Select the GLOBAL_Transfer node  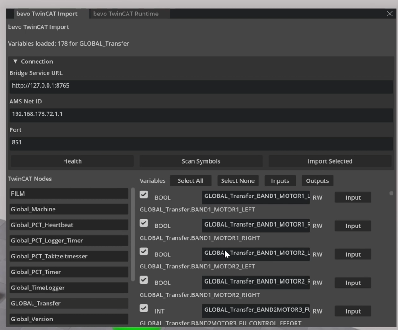(x=69, y=304)
